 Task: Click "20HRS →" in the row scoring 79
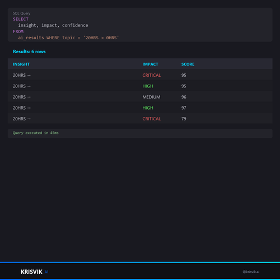(x=22, y=119)
